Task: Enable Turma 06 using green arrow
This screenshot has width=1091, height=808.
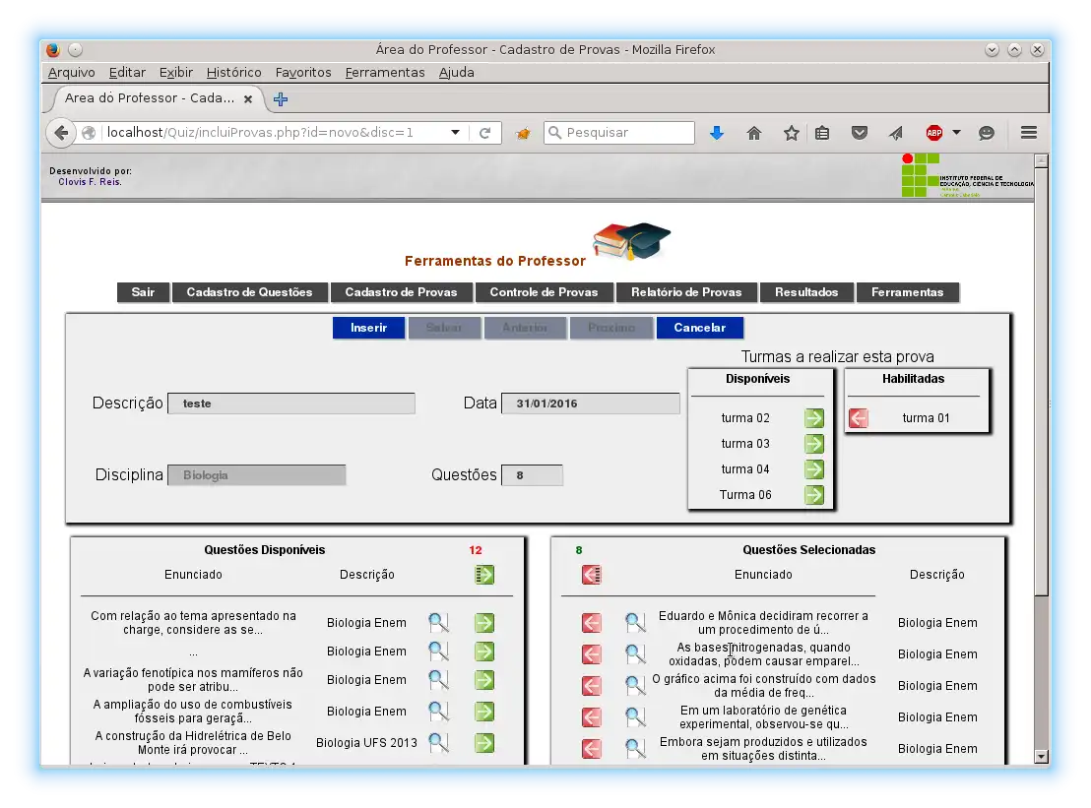Action: coord(814,494)
